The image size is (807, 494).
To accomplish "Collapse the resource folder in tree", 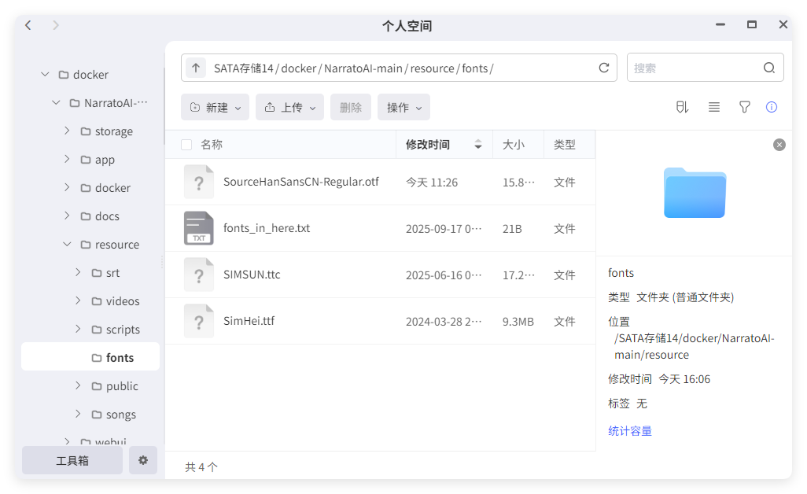I will click(x=68, y=245).
